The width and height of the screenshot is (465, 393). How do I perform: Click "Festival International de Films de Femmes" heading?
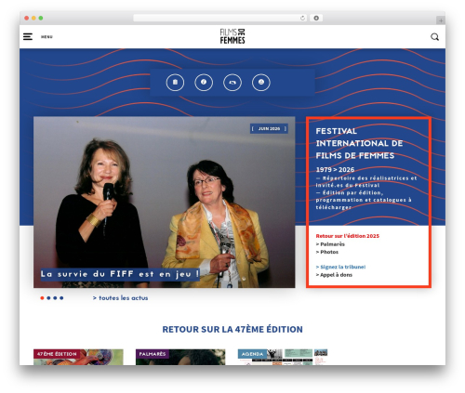pos(359,143)
